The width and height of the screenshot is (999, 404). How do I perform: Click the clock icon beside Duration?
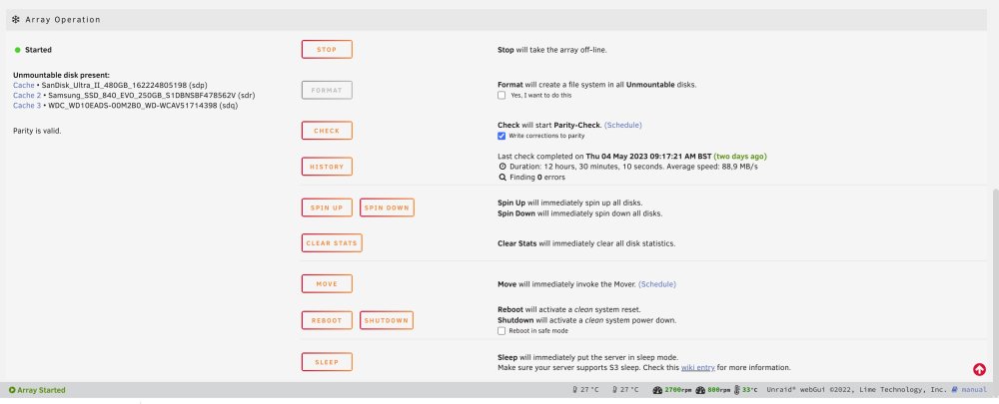click(502, 167)
